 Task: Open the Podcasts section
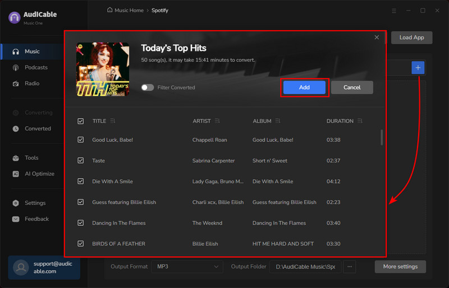pyautogui.click(x=36, y=67)
